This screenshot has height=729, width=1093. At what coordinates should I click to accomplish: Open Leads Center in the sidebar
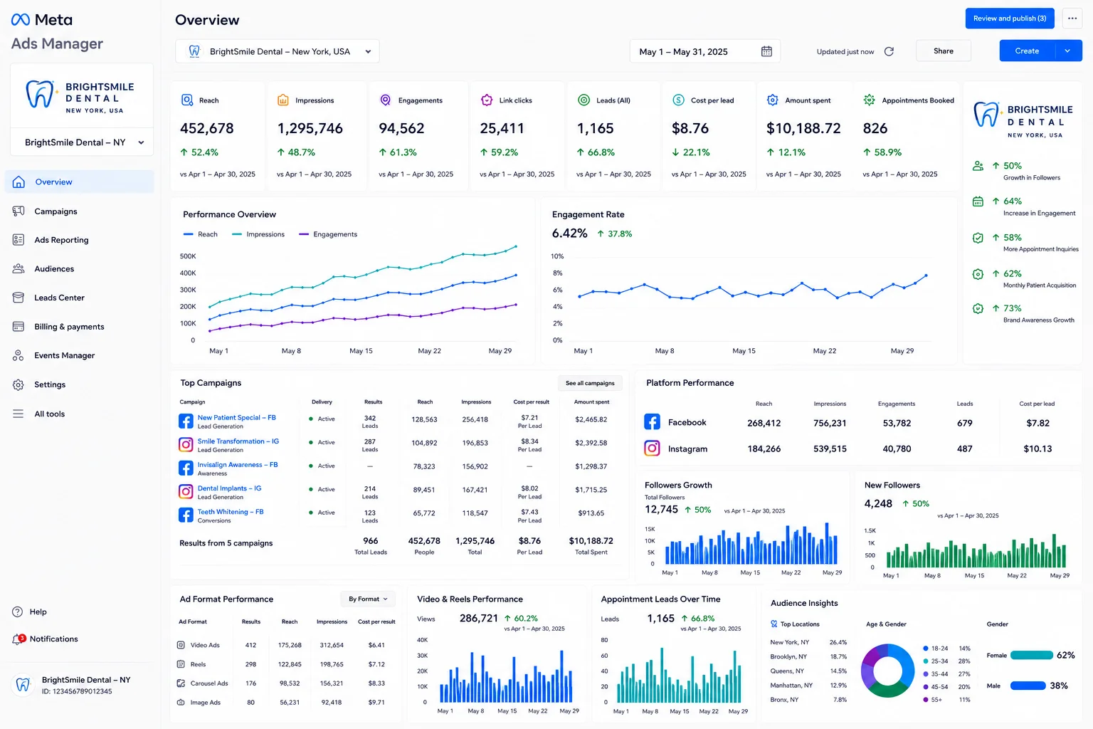click(80, 298)
